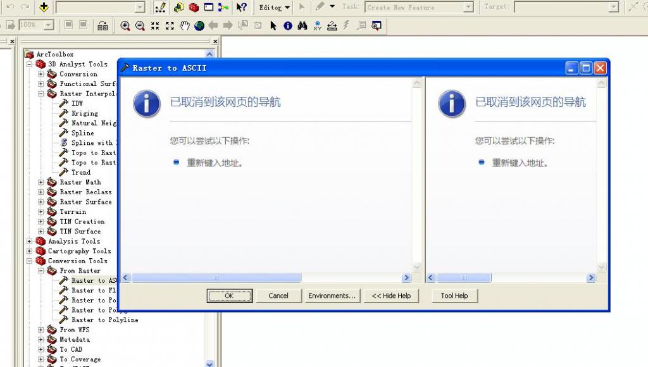Click the Sketch pencil tool in Editor toolbar

[x=320, y=6]
